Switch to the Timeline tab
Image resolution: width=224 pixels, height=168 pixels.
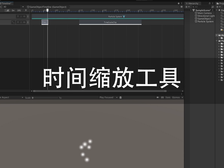coord(6,3)
